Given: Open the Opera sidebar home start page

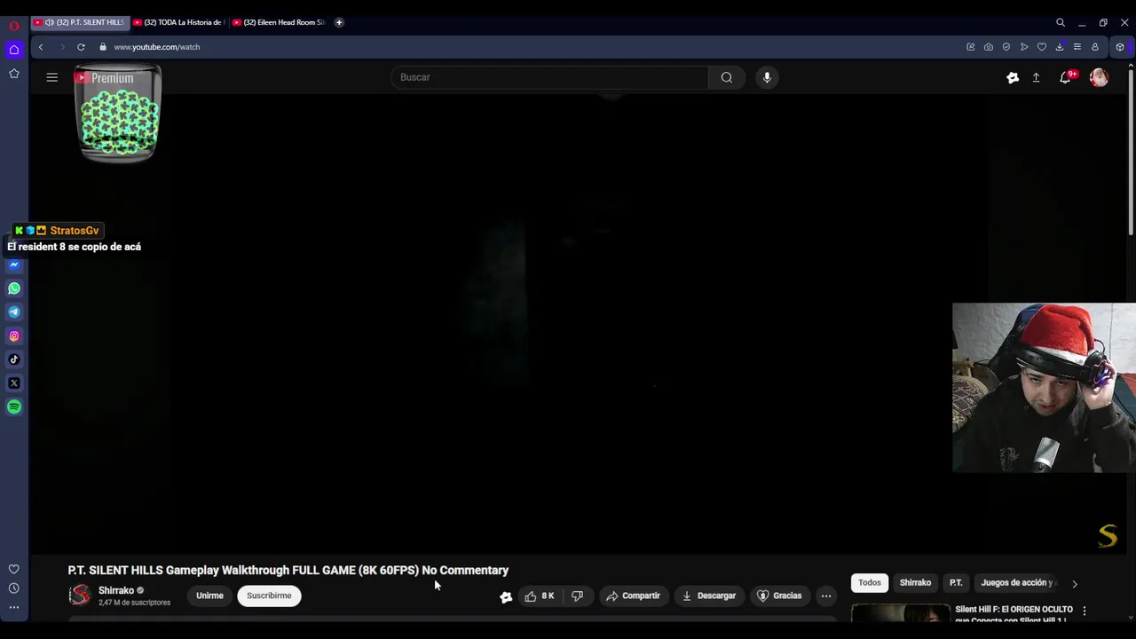Looking at the screenshot, I should (14, 50).
